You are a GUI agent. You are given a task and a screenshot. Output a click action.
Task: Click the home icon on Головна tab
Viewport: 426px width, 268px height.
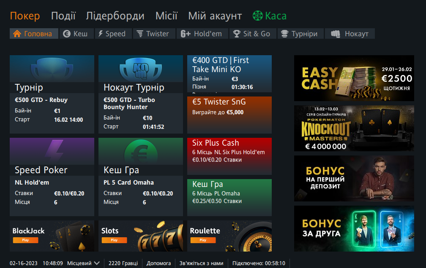coord(17,34)
